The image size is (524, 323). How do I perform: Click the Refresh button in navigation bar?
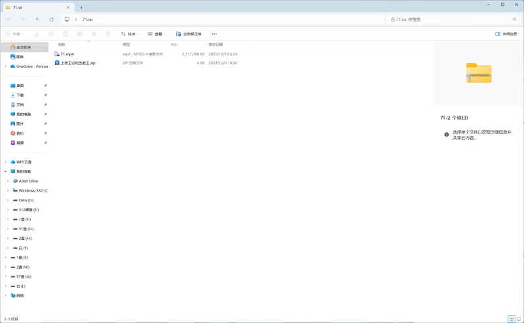coord(51,20)
